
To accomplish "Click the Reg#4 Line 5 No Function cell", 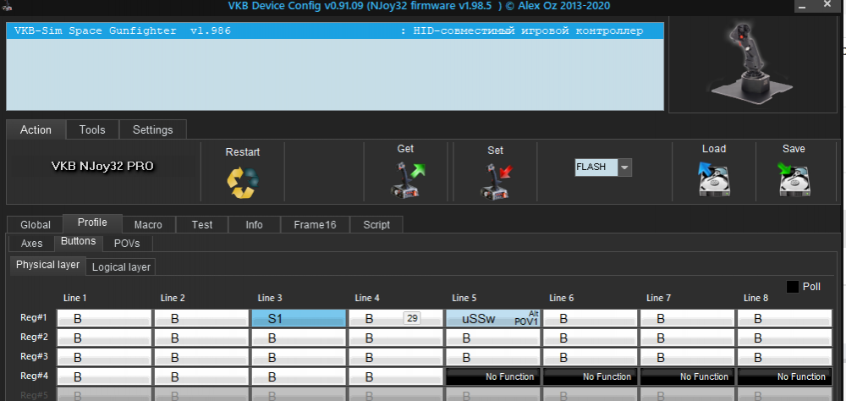I will [x=492, y=376].
